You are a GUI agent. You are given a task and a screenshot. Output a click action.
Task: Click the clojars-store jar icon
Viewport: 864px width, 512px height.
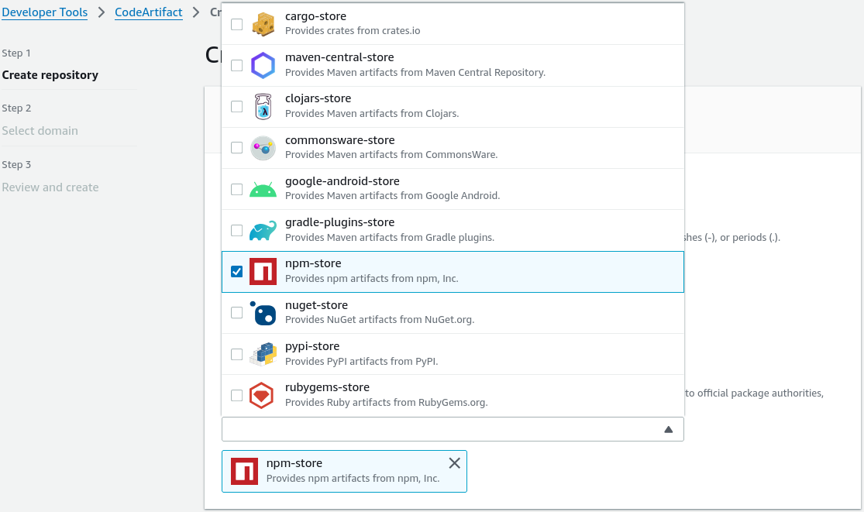[263, 106]
